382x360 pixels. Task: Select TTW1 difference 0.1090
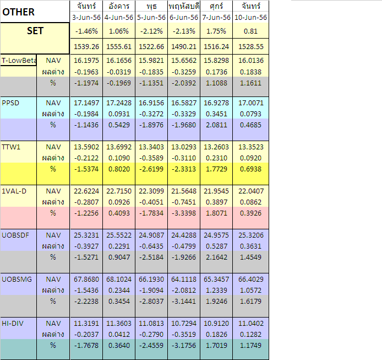coord(119,158)
